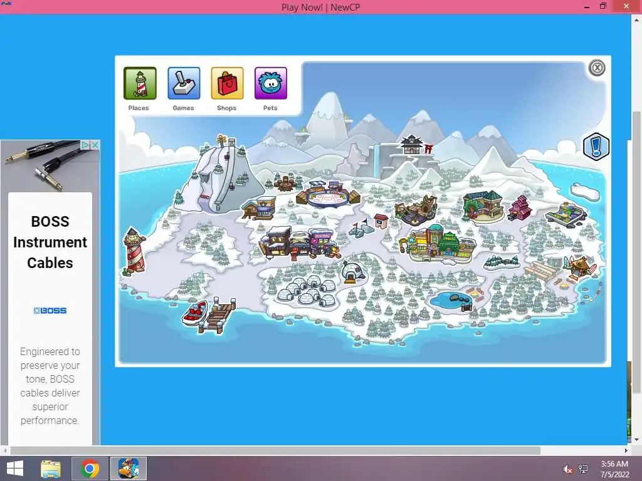
Task: Minimize the NewCP window
Action: point(586,6)
